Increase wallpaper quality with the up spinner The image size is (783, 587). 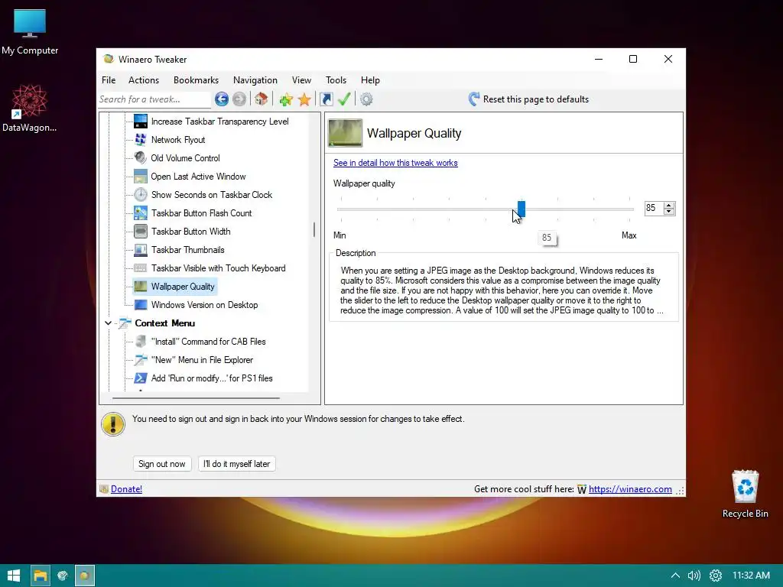point(669,205)
